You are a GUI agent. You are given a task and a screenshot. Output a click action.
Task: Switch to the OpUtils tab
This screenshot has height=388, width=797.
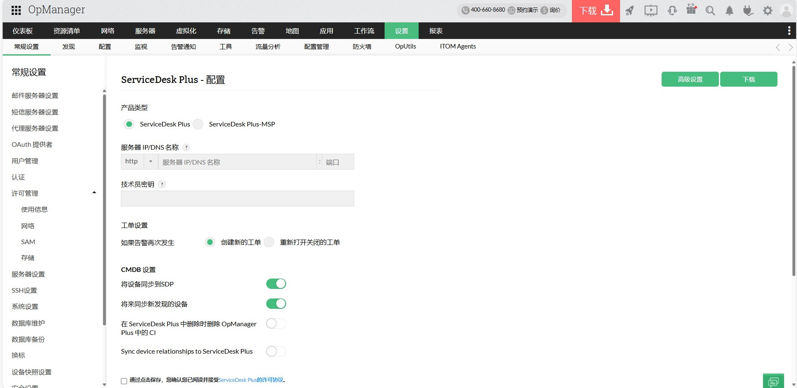(x=405, y=47)
